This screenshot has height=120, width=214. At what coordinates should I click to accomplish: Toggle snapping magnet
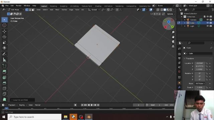[x=108, y=10]
